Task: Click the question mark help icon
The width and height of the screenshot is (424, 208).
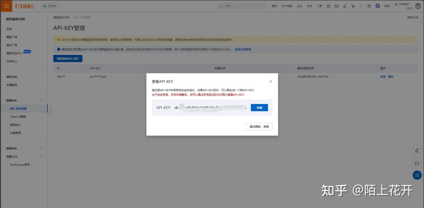Action: (x=369, y=6)
